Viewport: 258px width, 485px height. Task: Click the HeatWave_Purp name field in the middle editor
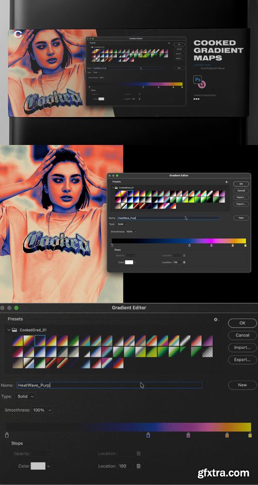point(168,218)
